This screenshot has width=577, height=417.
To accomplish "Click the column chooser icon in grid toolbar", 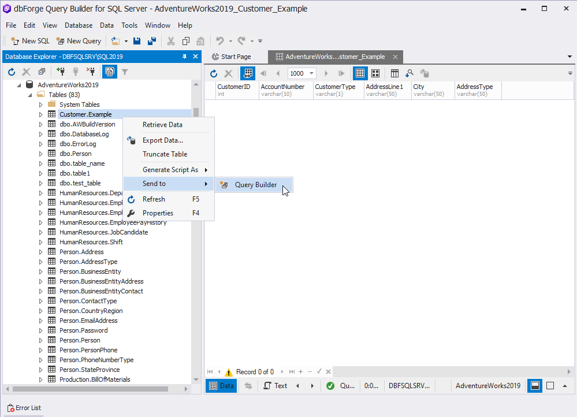I will [x=394, y=73].
